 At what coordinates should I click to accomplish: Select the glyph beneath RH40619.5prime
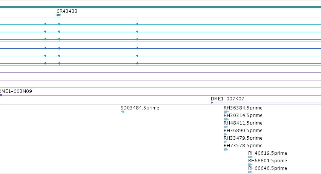coord(250,157)
